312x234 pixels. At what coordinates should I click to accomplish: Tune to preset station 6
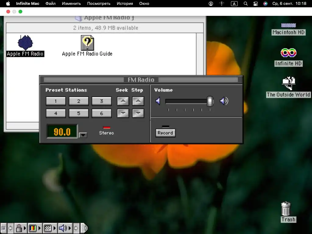point(101,113)
